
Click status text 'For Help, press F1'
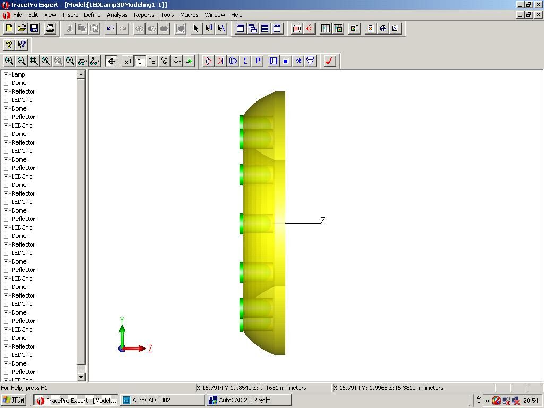tap(24, 388)
